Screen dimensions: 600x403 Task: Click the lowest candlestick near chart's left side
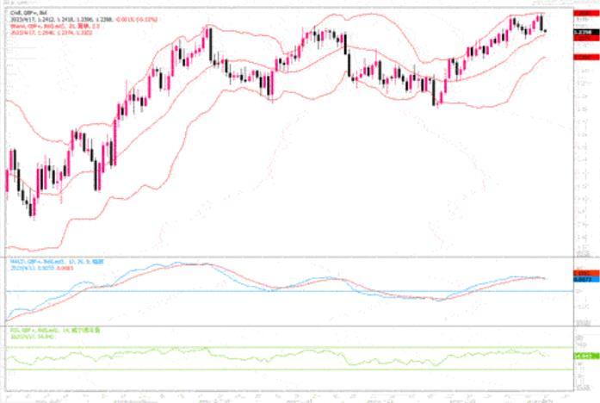(32, 208)
